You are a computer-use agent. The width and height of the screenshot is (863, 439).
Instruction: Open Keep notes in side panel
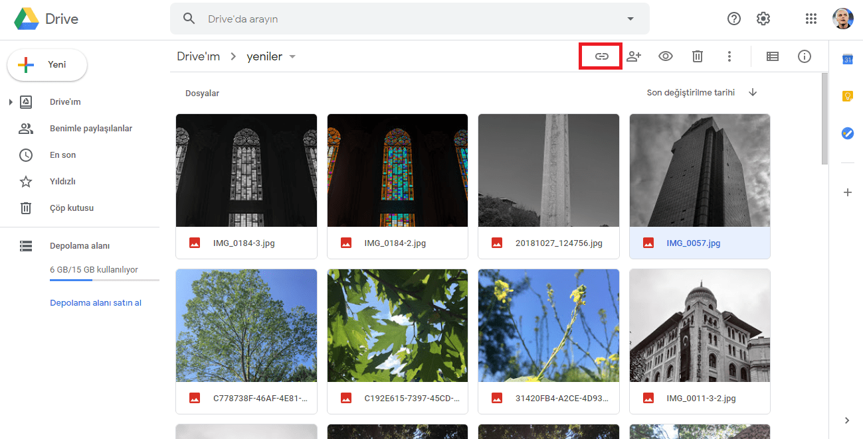(847, 96)
